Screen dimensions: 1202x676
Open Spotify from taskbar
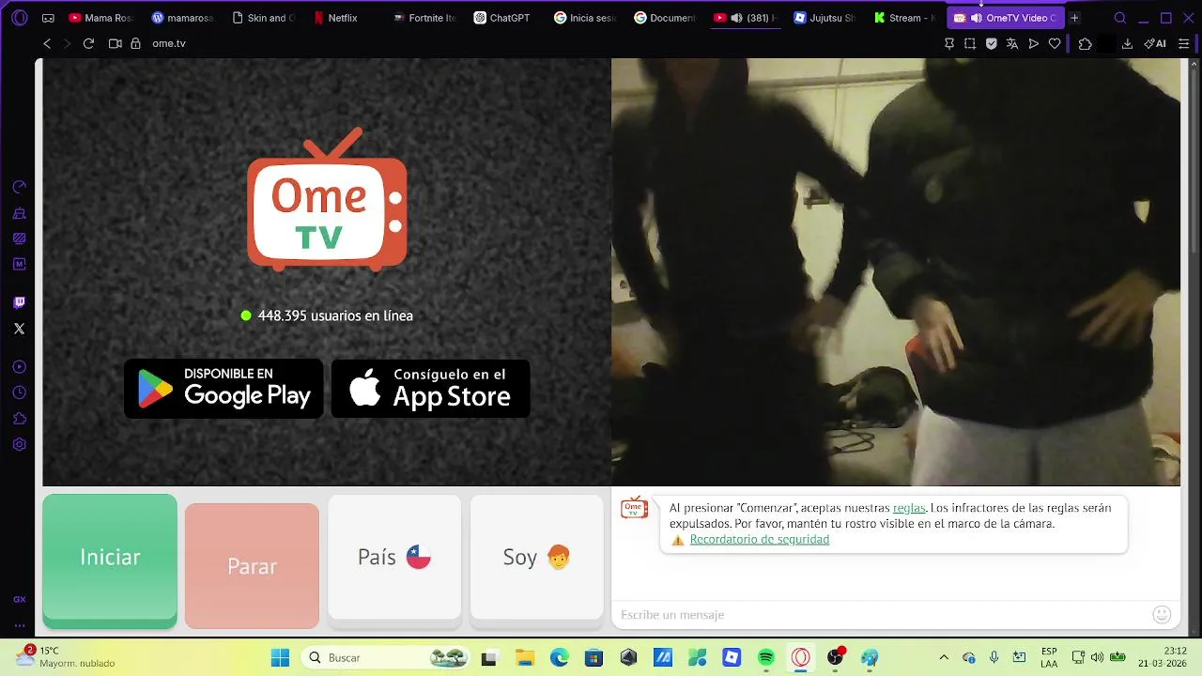point(766,657)
